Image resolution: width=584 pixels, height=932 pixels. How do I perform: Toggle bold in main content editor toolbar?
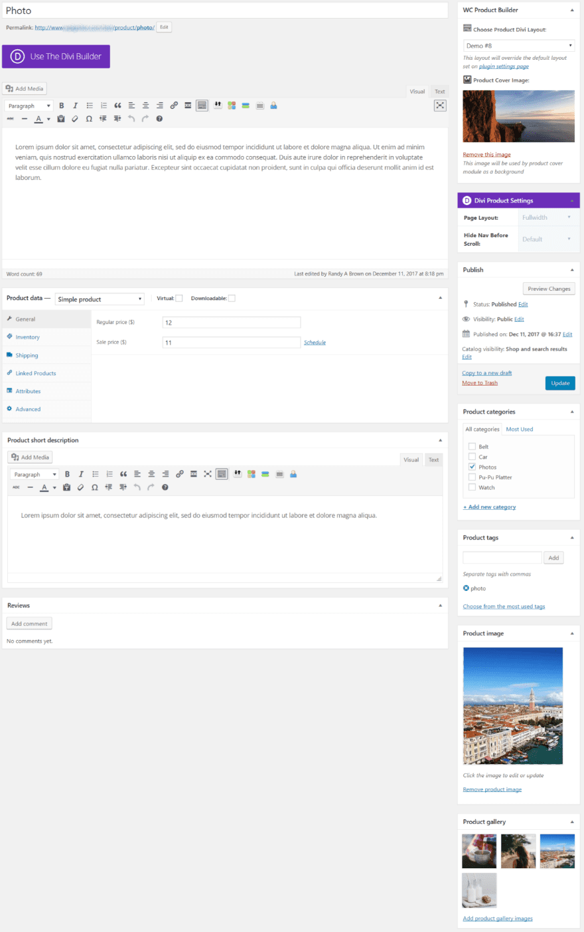(62, 106)
